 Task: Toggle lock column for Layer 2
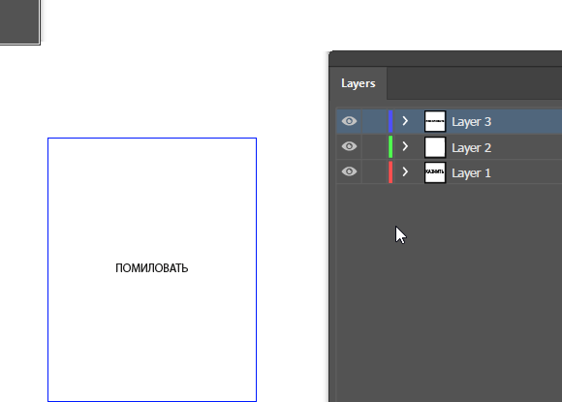click(x=374, y=147)
